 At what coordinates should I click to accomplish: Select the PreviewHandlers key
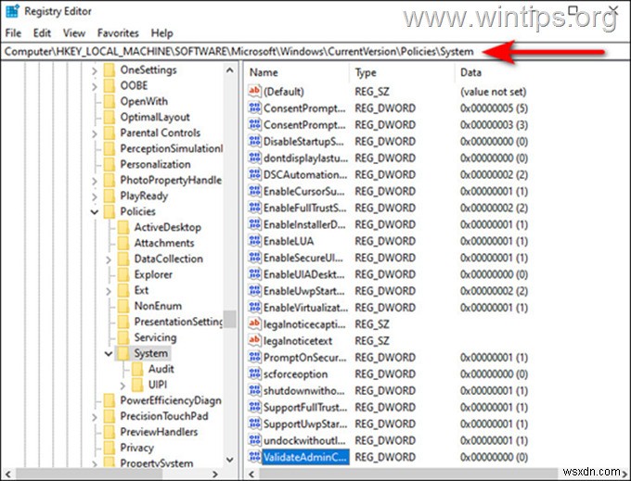click(x=159, y=432)
